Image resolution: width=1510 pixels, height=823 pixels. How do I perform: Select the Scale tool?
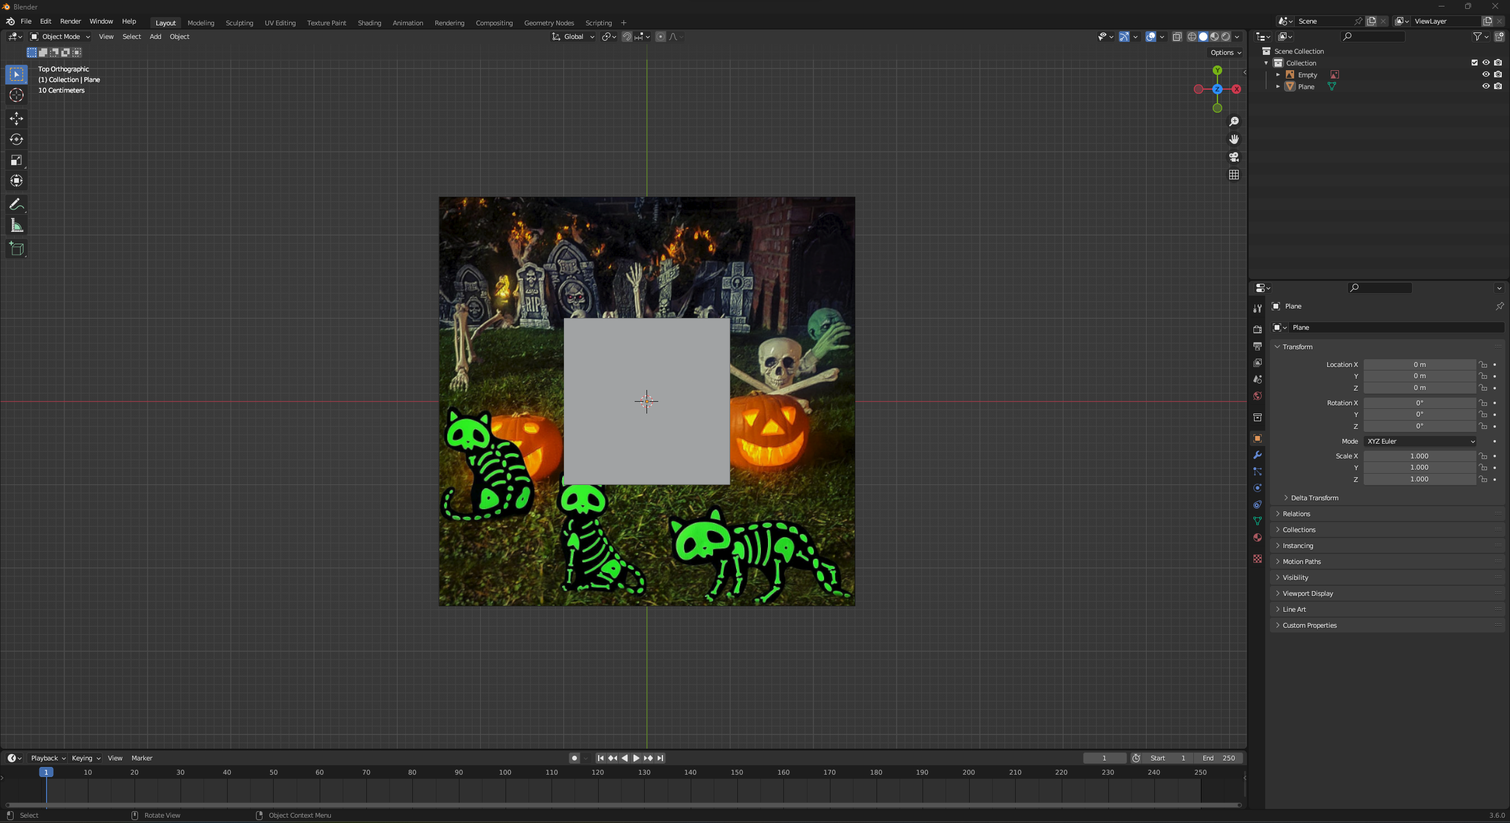(17, 160)
